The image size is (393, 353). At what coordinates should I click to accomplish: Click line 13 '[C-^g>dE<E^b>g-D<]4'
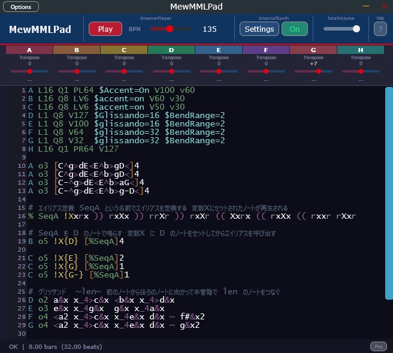101,191
